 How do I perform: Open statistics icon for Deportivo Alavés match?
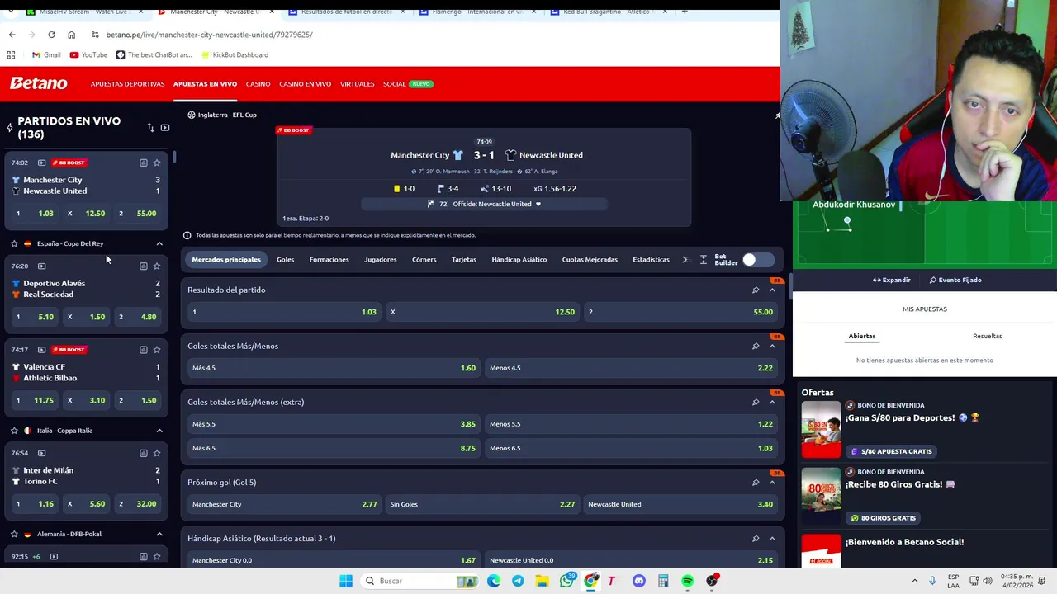tap(143, 266)
